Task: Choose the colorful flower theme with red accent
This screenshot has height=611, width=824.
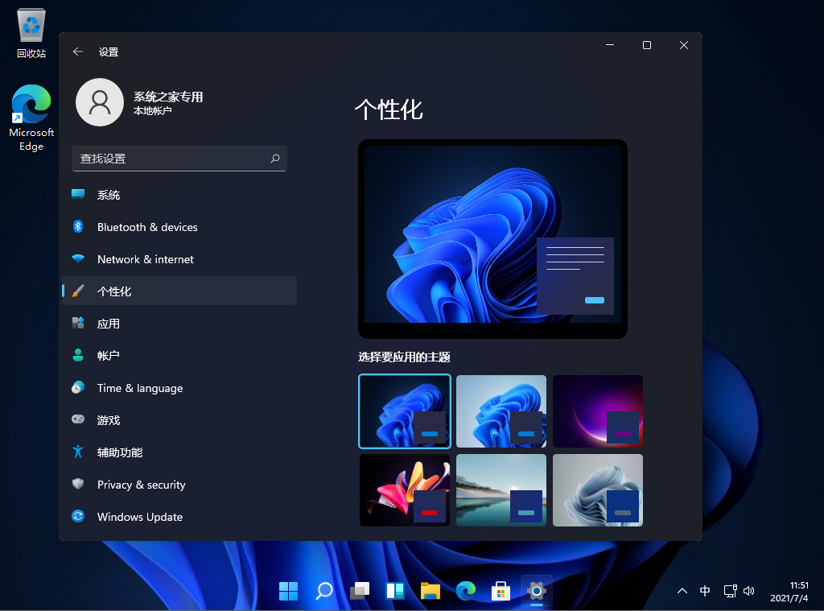Action: 405,489
